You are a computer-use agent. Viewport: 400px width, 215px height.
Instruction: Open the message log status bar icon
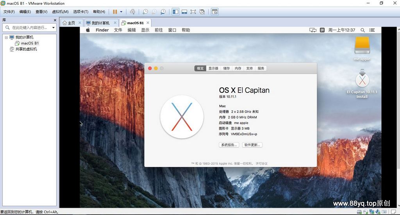(x=394, y=212)
